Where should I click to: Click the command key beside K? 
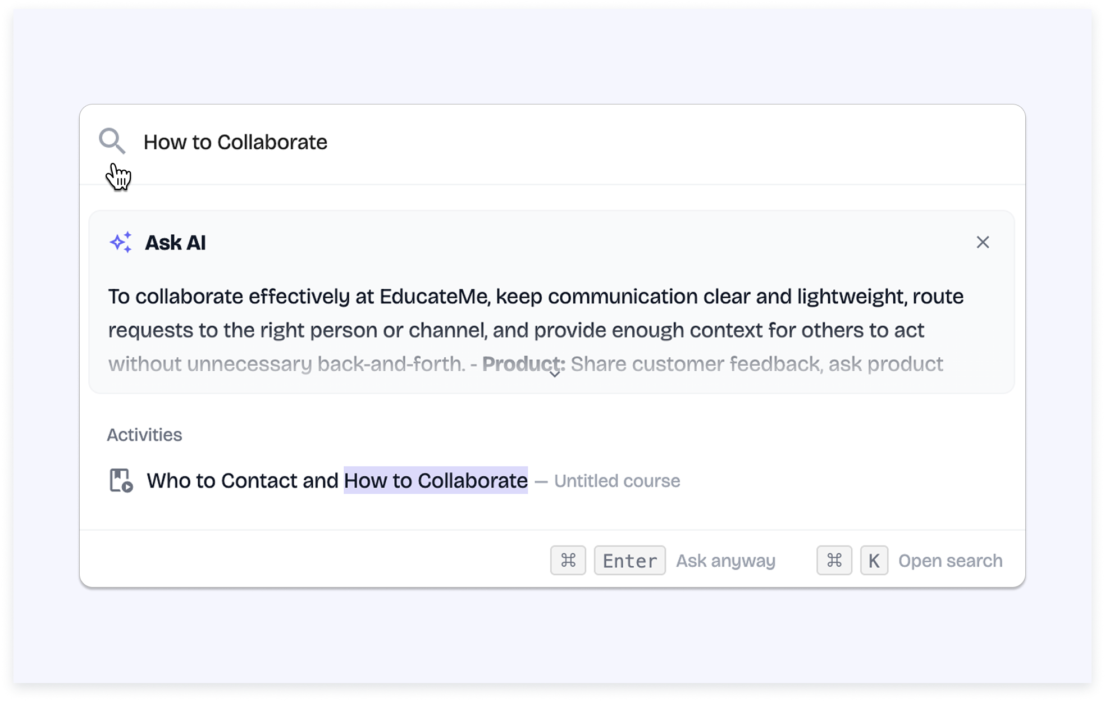(x=834, y=560)
